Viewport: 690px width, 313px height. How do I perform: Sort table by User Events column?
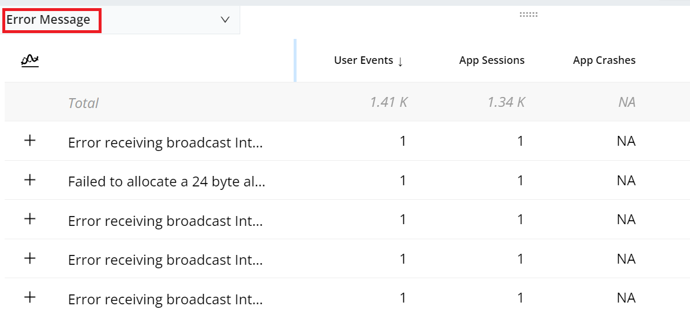point(368,60)
